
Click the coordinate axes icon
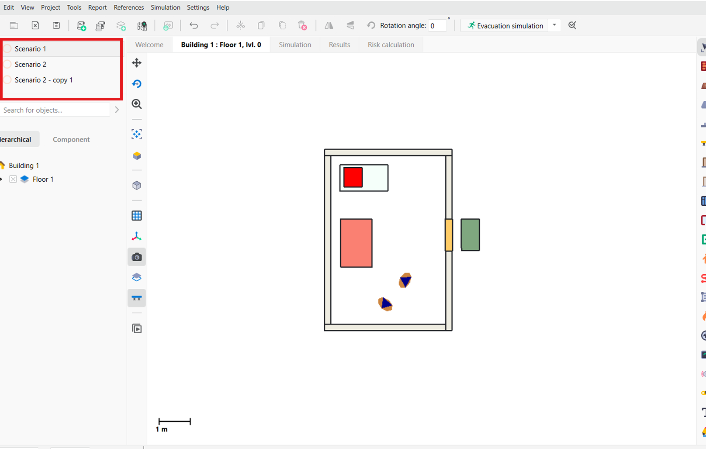[137, 236]
